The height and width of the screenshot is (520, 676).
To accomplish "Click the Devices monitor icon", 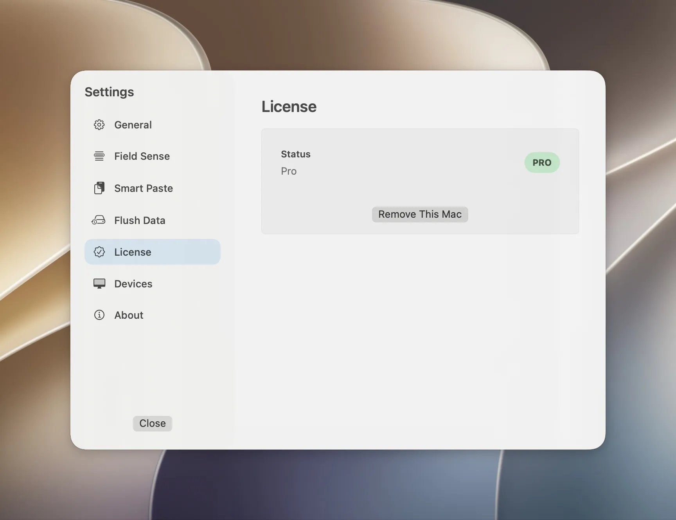I will 99,283.
